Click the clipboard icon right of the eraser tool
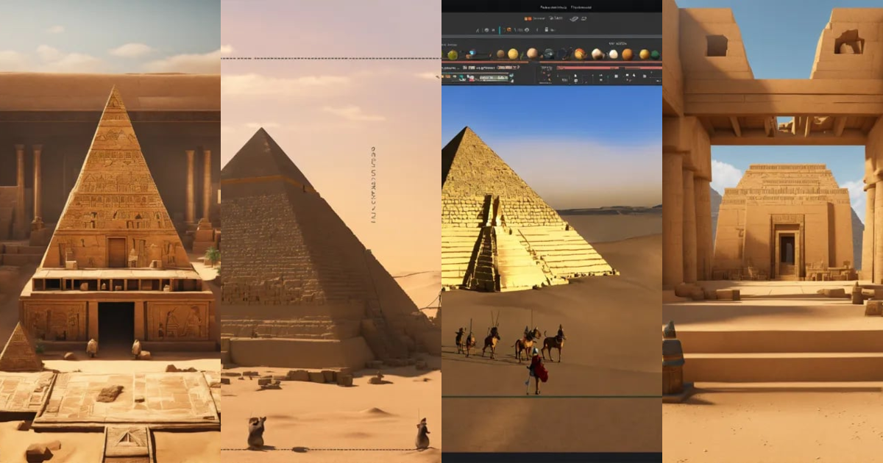Screen dimensions: 883x463 pyautogui.click(x=584, y=18)
